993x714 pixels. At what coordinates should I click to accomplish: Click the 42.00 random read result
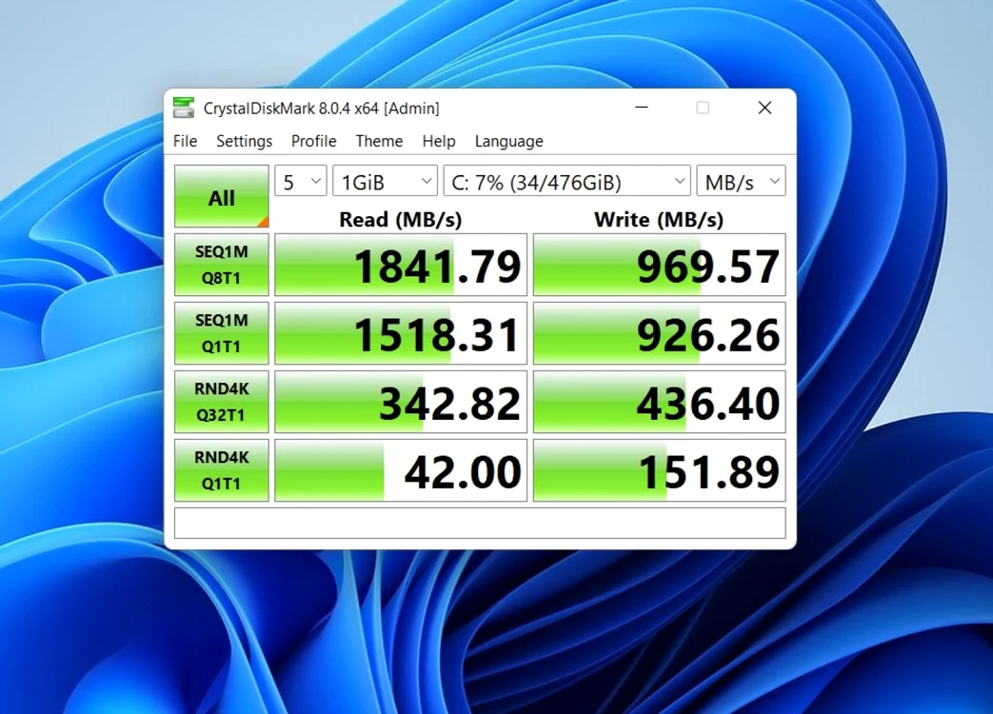401,469
